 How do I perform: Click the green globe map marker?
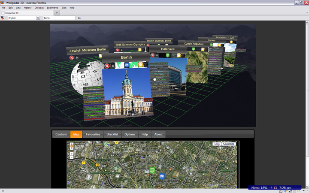click(152, 170)
